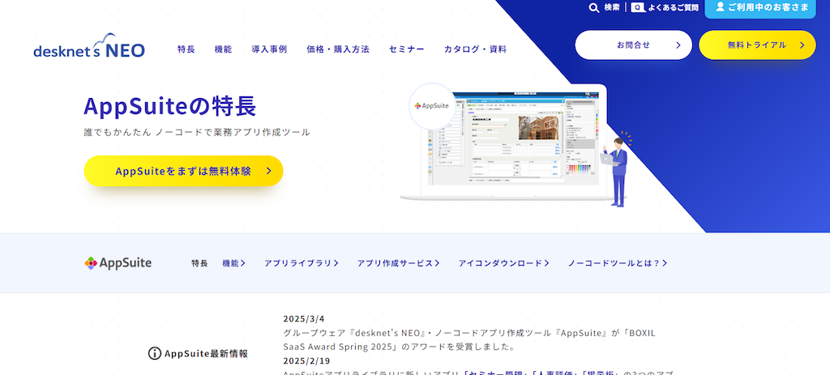830x375 pixels.
Task: Open セミナー menu item
Action: 407,49
